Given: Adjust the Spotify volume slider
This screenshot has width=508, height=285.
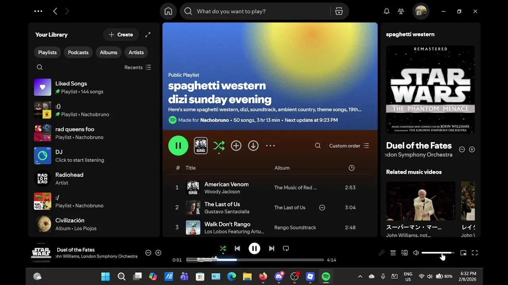Looking at the screenshot, I should (x=438, y=253).
